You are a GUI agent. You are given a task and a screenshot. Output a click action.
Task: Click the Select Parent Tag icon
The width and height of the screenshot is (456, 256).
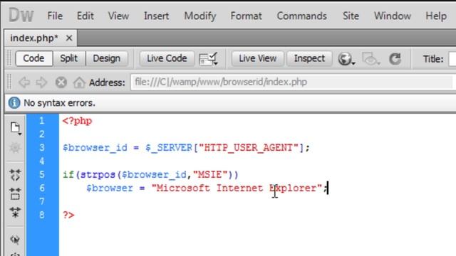(x=15, y=240)
